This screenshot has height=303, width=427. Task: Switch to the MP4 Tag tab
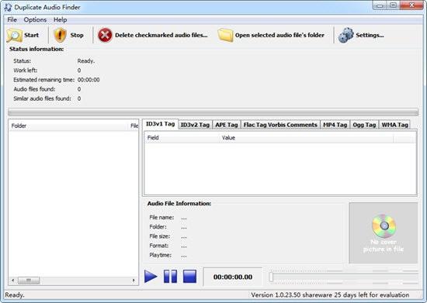coord(335,125)
